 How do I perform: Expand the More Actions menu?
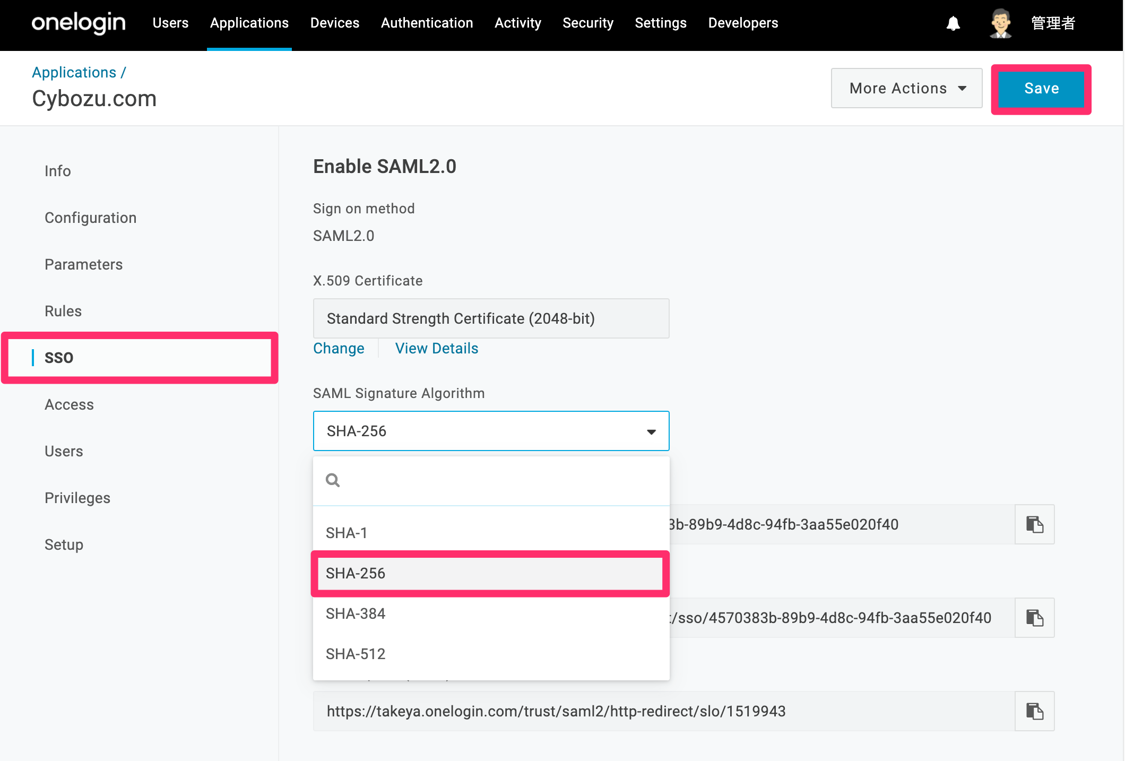pyautogui.click(x=906, y=88)
